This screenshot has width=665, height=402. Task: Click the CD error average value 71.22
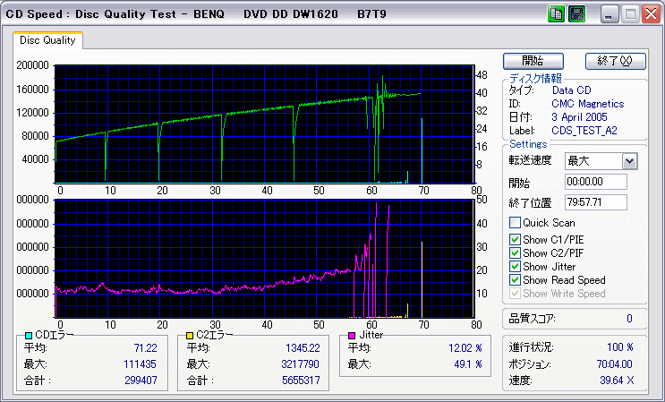tap(146, 348)
